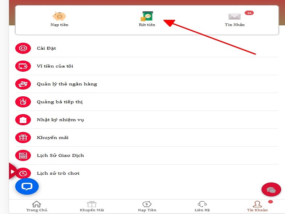This screenshot has height=214, width=285.
Task: Tap the Nạp tiền piggy bank icon
Action: pyautogui.click(x=59, y=16)
